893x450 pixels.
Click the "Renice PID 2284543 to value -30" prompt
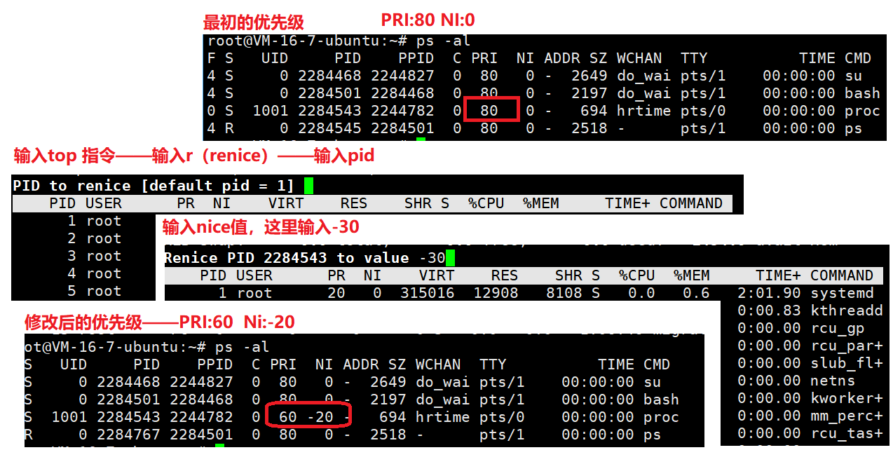[305, 258]
